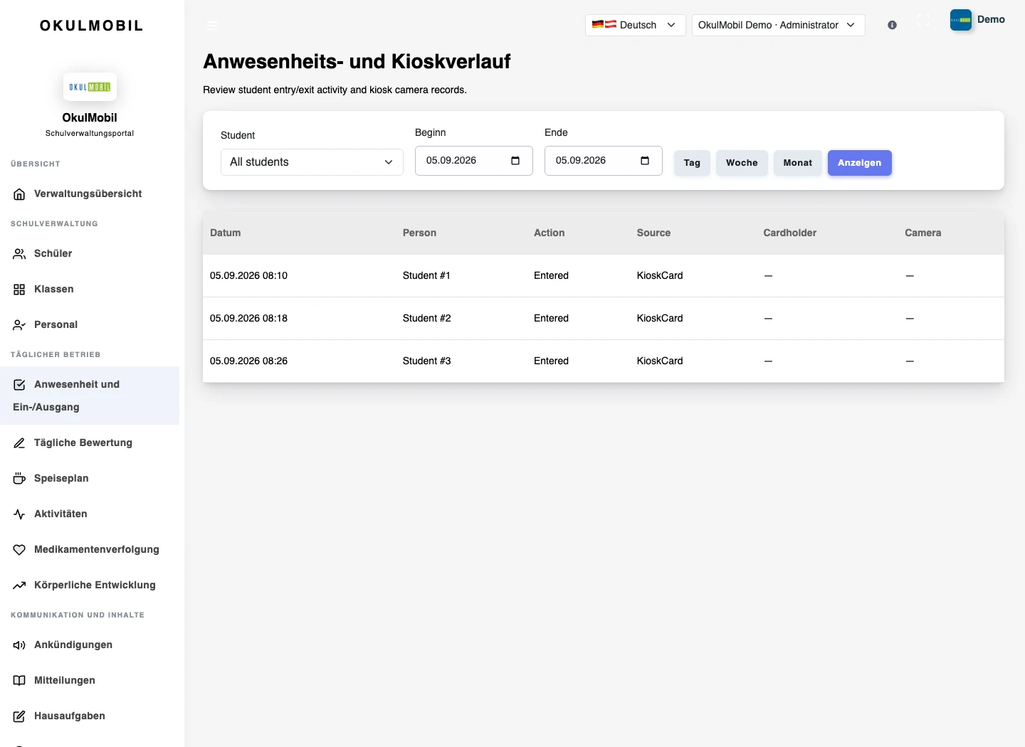
Task: Open the Demo user profile menu
Action: tap(977, 20)
